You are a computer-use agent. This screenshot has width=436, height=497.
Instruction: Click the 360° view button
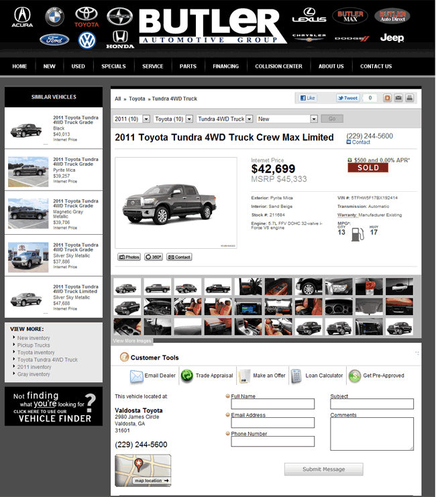point(154,257)
